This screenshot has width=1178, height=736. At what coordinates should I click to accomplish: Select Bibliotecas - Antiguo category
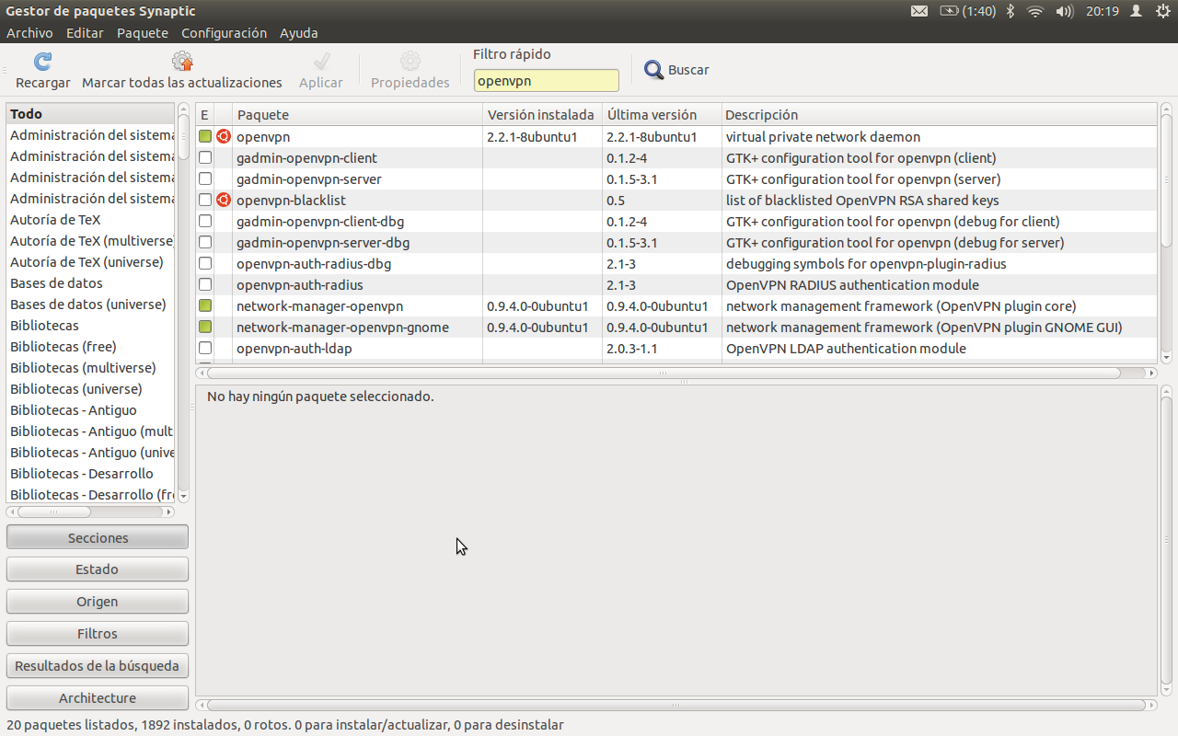point(89,410)
